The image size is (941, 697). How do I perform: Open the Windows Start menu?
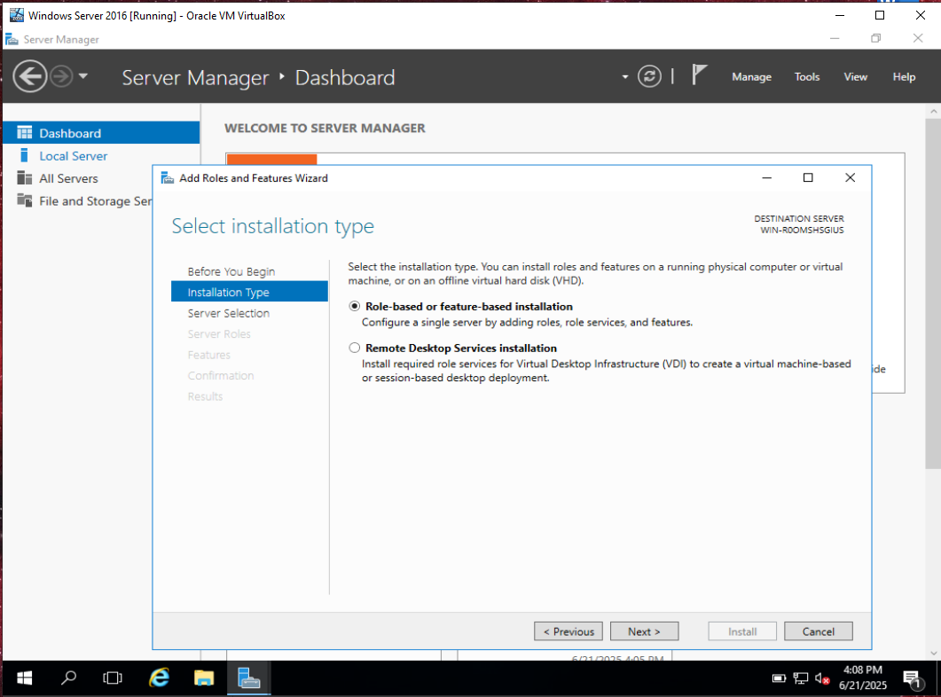(25, 677)
